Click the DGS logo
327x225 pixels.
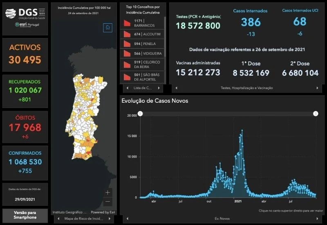25,13
